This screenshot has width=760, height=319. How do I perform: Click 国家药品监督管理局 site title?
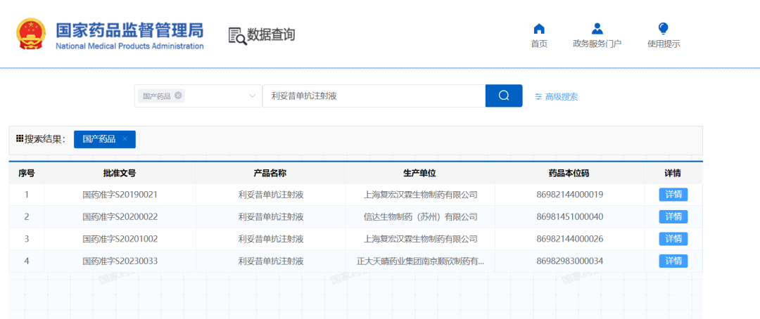click(129, 30)
